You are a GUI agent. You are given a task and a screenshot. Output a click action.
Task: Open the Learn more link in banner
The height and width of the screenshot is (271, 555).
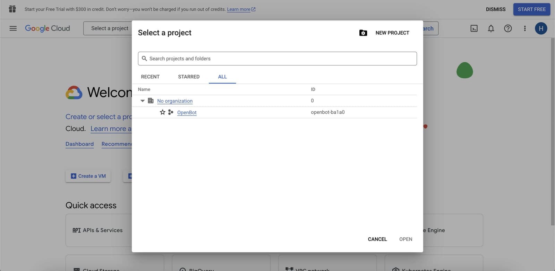pos(241,9)
